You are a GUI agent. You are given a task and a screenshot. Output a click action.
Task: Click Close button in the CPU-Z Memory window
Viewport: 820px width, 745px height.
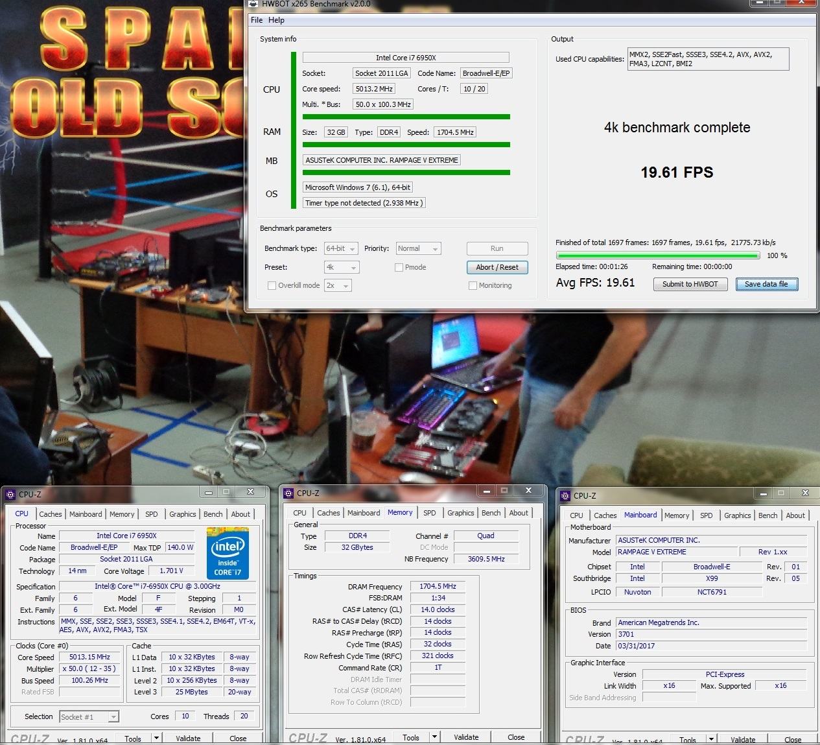(516, 737)
